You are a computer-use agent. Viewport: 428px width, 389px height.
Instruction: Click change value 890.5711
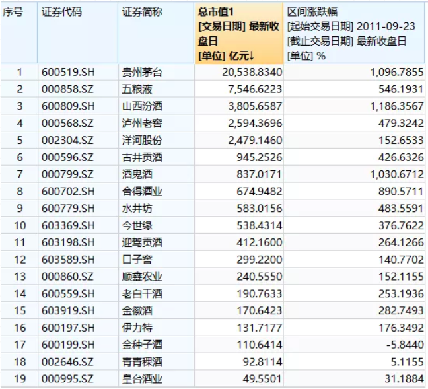click(401, 192)
